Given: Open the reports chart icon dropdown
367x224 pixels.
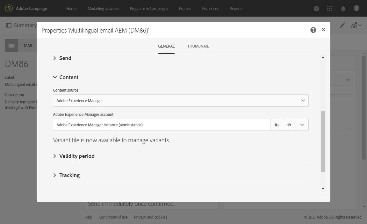Looking at the screenshot, I should tap(356, 25).
